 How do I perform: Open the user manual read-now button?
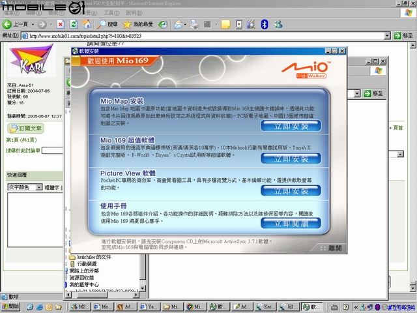(291, 223)
